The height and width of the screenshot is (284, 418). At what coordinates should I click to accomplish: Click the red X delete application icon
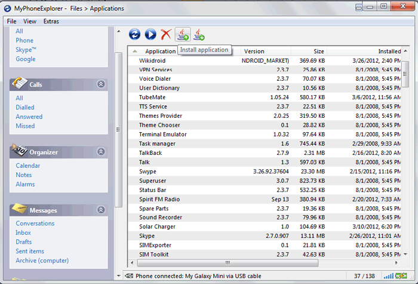[166, 35]
